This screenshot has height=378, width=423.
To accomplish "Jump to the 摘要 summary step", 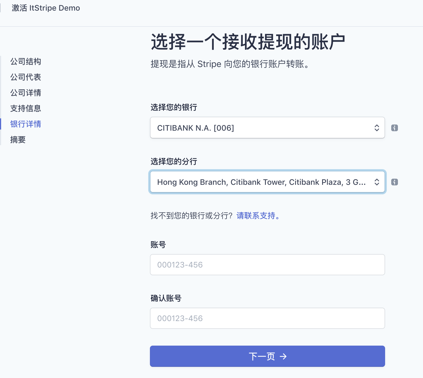I will [x=18, y=140].
